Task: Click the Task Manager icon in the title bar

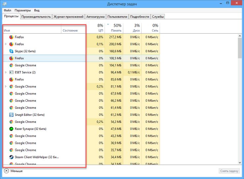Action: pyautogui.click(x=5, y=4)
